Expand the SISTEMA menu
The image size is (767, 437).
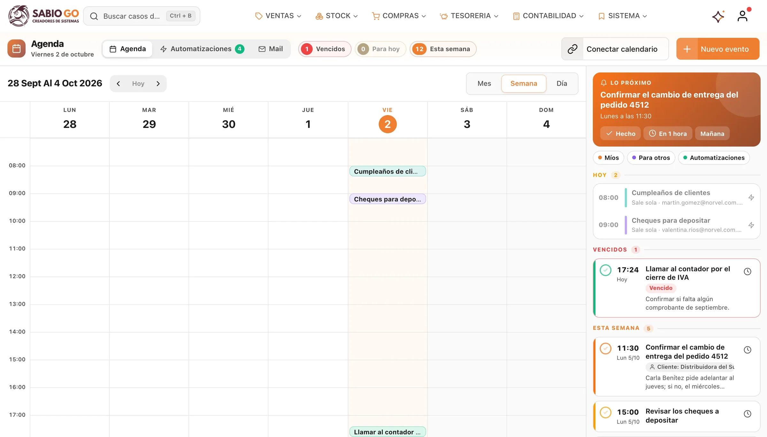[x=623, y=16]
